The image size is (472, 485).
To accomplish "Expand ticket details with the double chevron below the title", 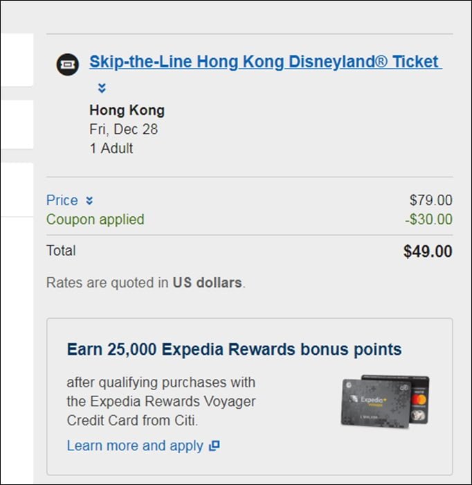I will coord(102,88).
